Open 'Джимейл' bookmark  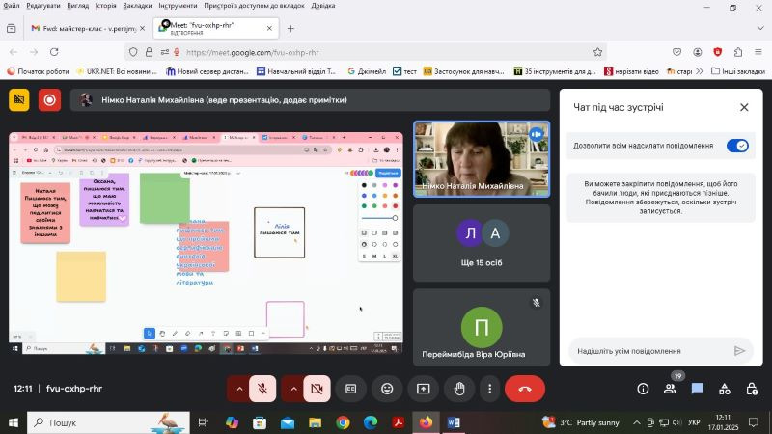click(367, 71)
